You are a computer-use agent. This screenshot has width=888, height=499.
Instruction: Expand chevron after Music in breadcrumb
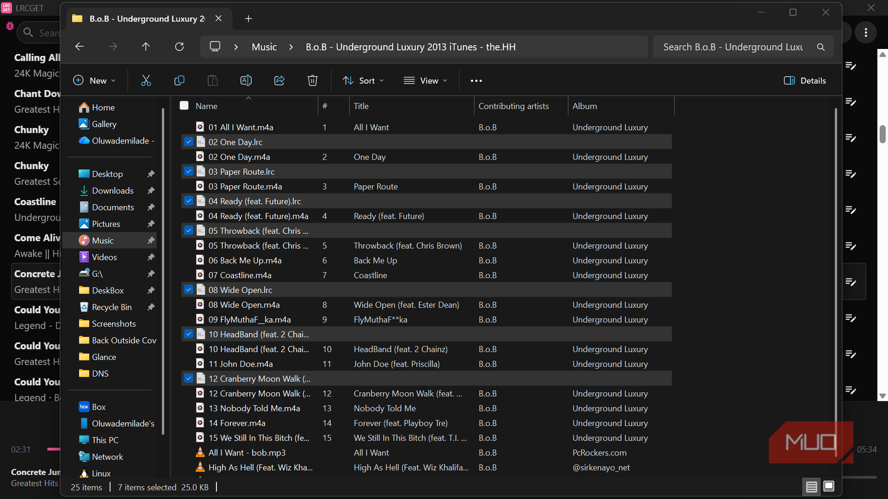click(x=291, y=47)
